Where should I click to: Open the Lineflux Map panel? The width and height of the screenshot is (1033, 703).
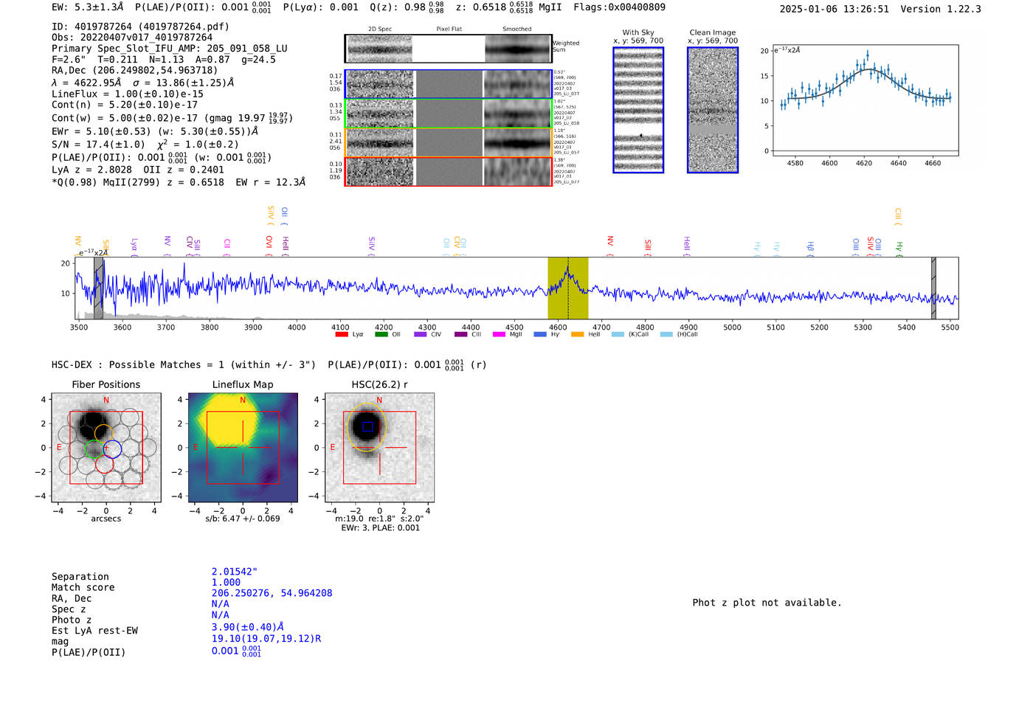(243, 448)
